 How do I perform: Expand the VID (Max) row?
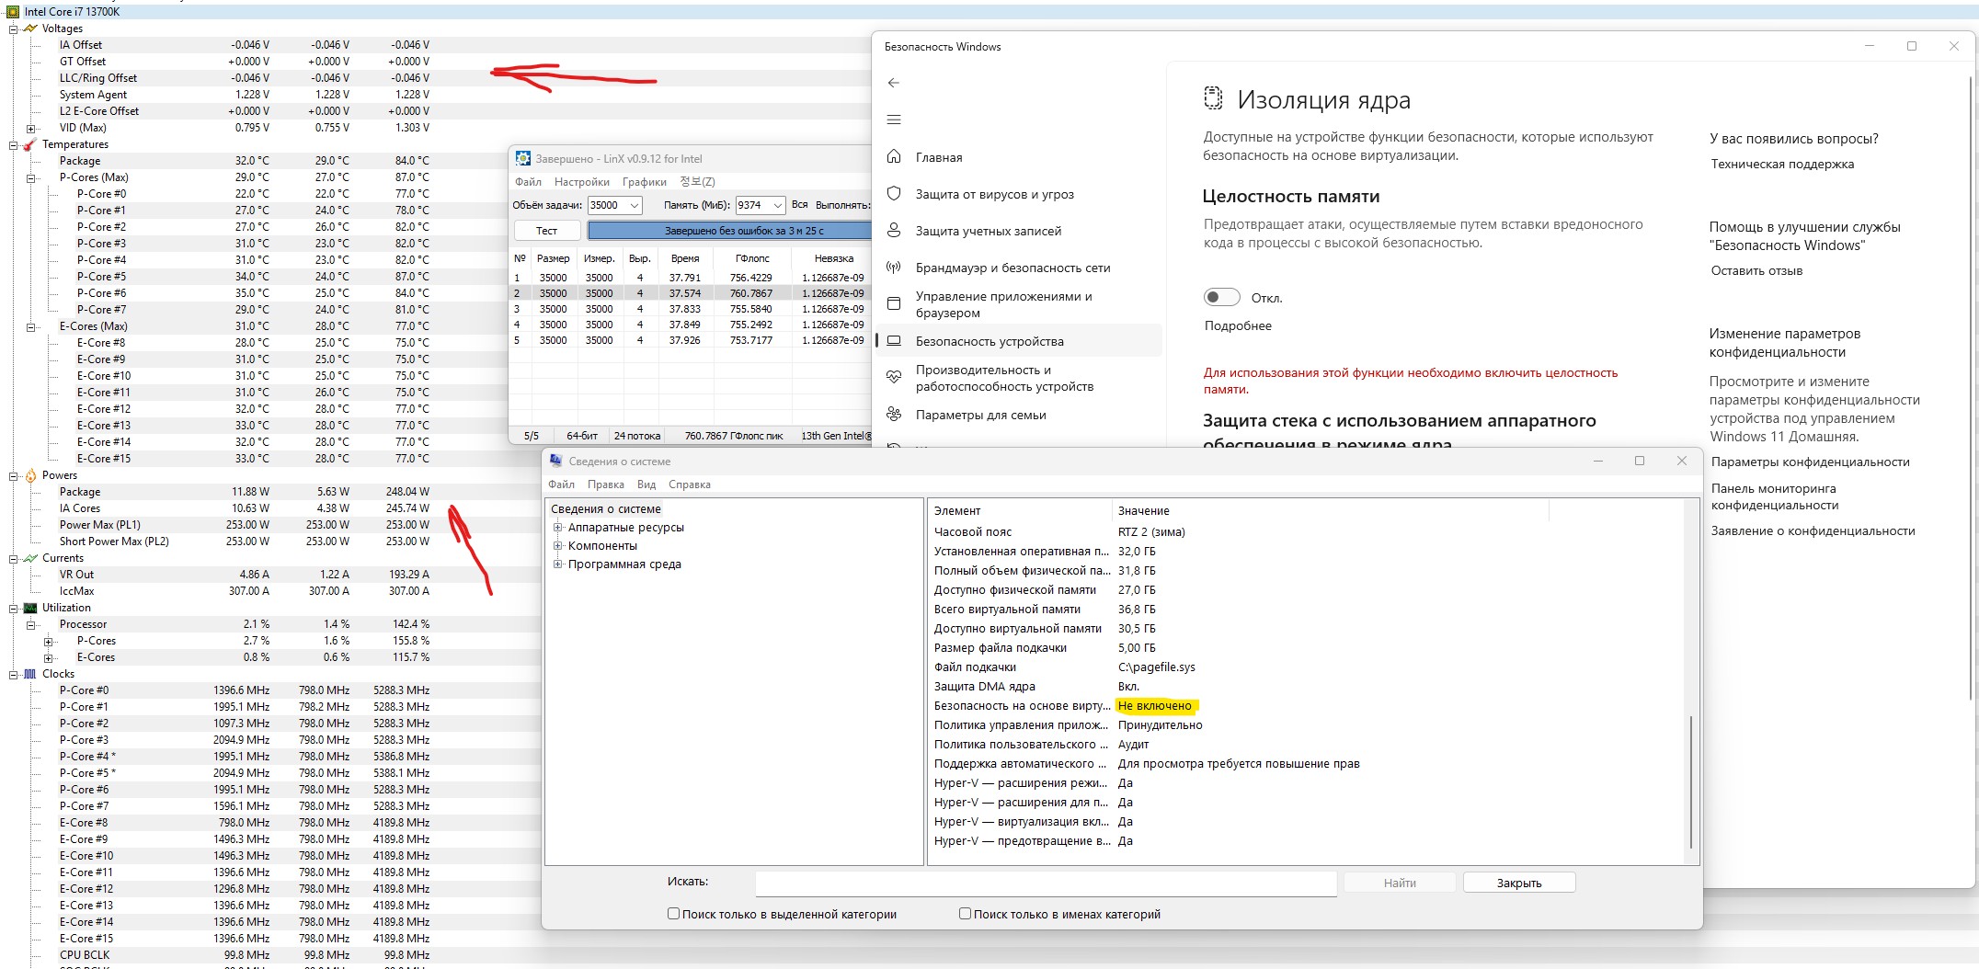(x=30, y=128)
